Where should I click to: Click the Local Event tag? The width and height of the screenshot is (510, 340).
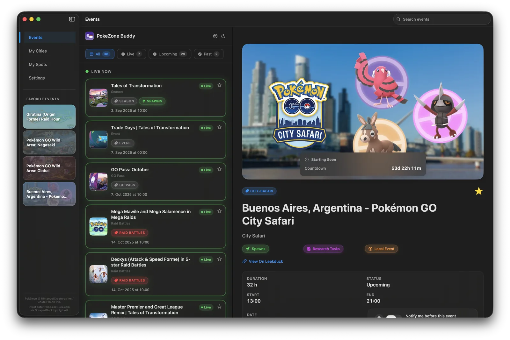click(381, 249)
